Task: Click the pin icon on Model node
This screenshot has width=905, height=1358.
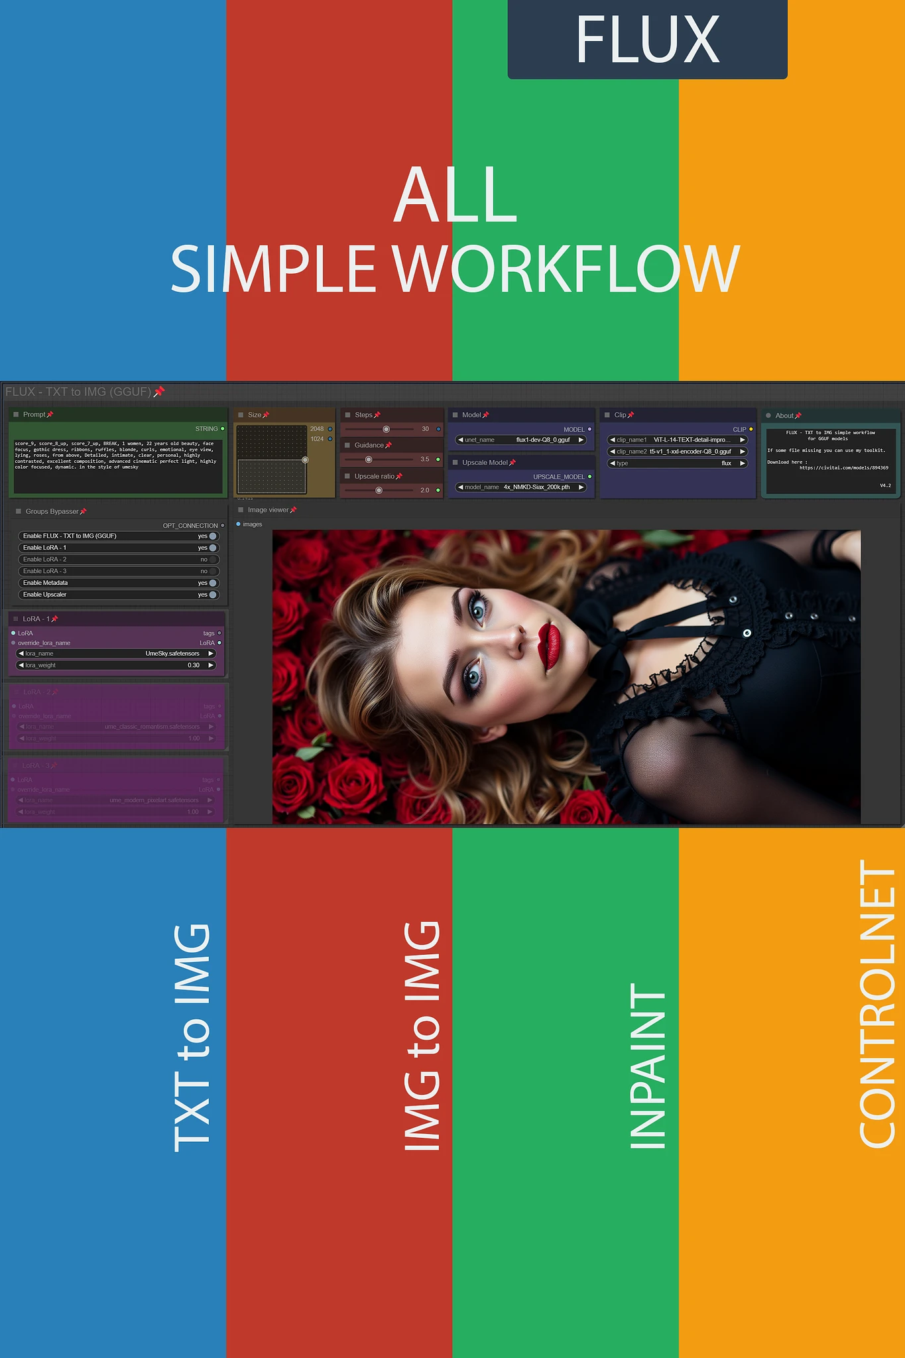Action: (486, 415)
